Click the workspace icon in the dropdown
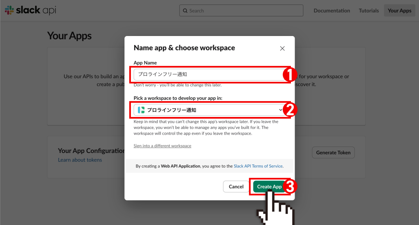The width and height of the screenshot is (419, 225). pyautogui.click(x=141, y=110)
